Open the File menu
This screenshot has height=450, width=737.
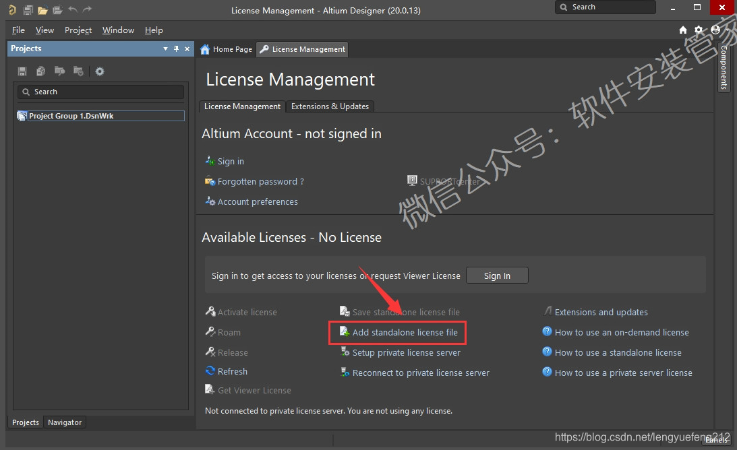tap(18, 30)
